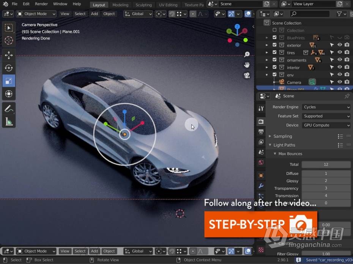Expand the exterior collection in outliner
This screenshot has height=264, width=353.
267,45
